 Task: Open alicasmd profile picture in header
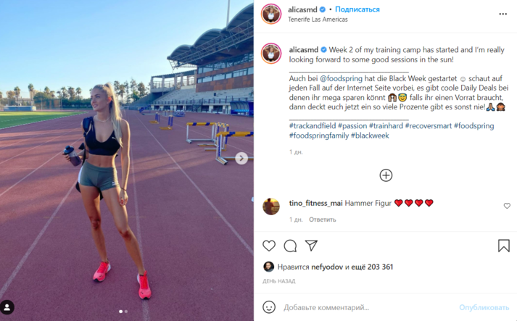[x=271, y=14]
